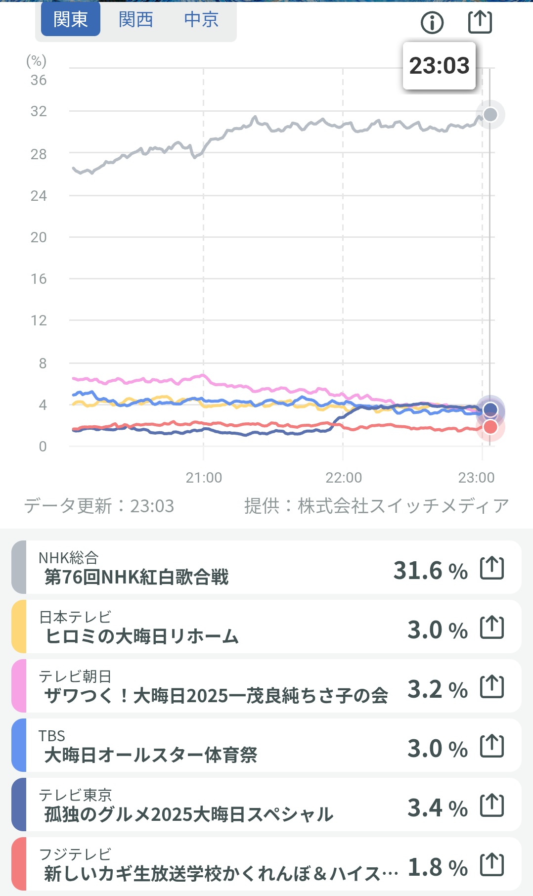Click the red フジテレビ data point on chart
The width and height of the screenshot is (533, 896).
pos(490,427)
